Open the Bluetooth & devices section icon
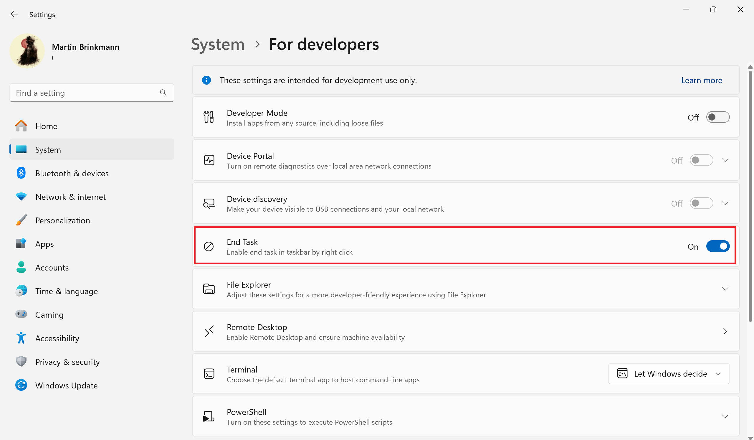754x440 pixels. pyautogui.click(x=21, y=173)
